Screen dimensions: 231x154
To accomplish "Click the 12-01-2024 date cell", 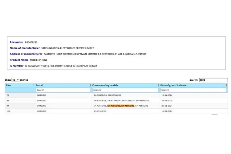I will point(167,95).
